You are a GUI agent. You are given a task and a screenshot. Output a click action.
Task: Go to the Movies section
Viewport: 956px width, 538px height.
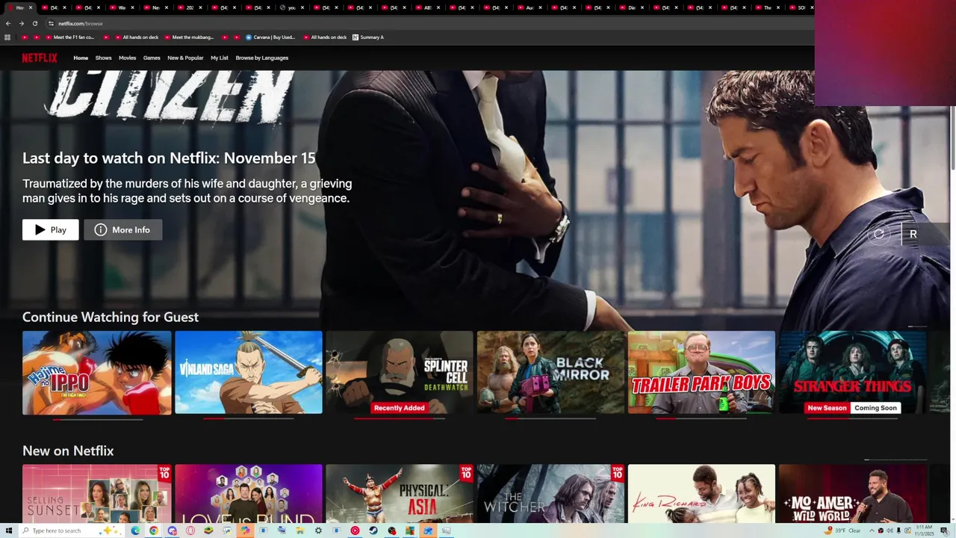click(x=127, y=58)
